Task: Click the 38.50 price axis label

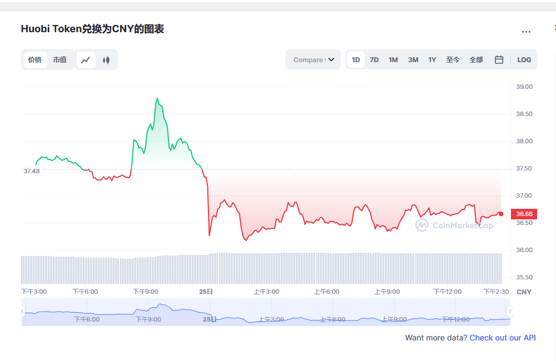Action: click(524, 114)
